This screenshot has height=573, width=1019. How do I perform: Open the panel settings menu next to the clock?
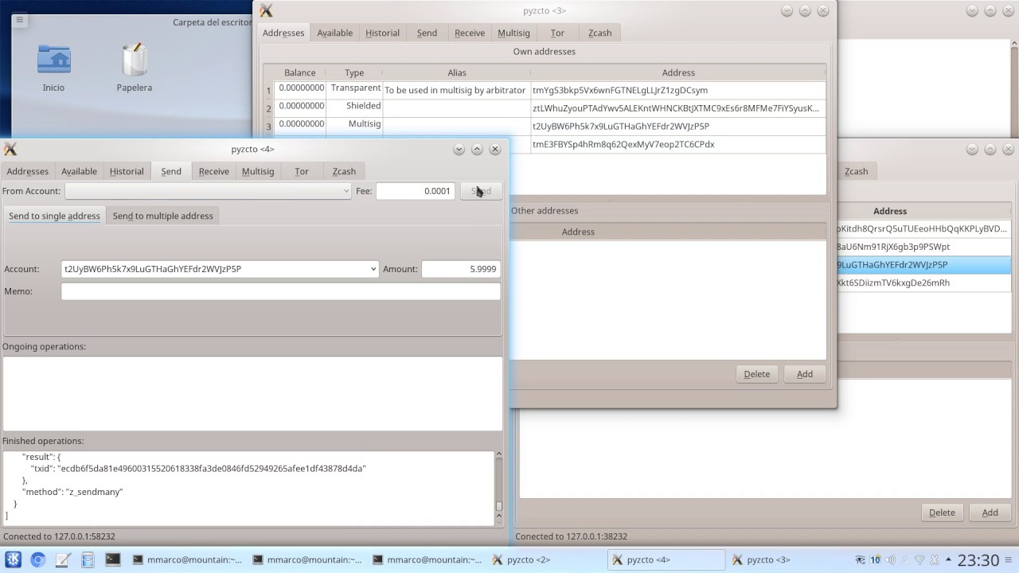click(1009, 559)
